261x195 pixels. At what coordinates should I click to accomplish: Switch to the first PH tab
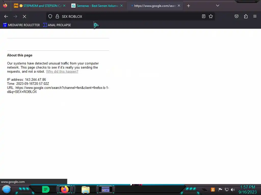40,6
